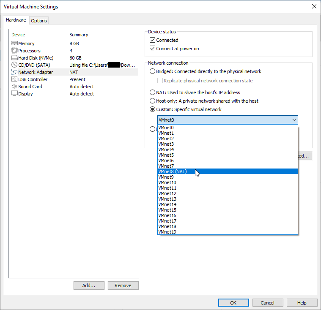Enable Replicate physical network connection state
Viewport: 321px width, 310px height.
(x=160, y=81)
